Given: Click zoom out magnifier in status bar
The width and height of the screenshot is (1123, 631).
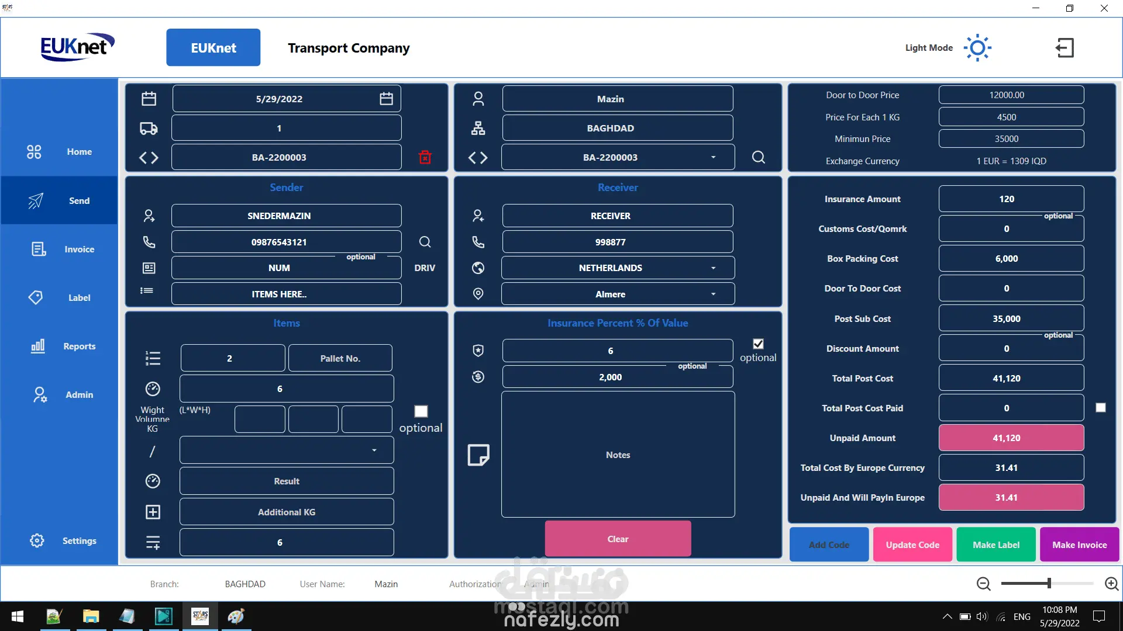Looking at the screenshot, I should 984,584.
